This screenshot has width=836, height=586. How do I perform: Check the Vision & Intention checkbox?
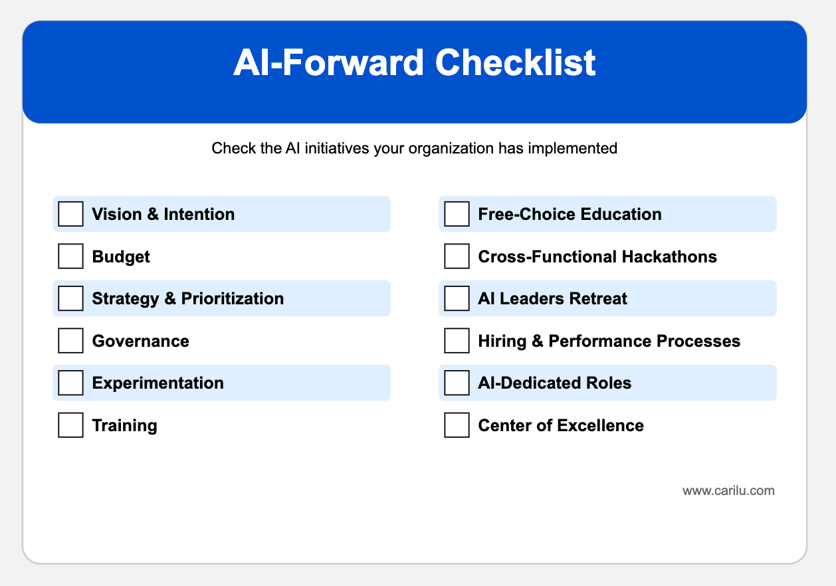pyautogui.click(x=71, y=214)
